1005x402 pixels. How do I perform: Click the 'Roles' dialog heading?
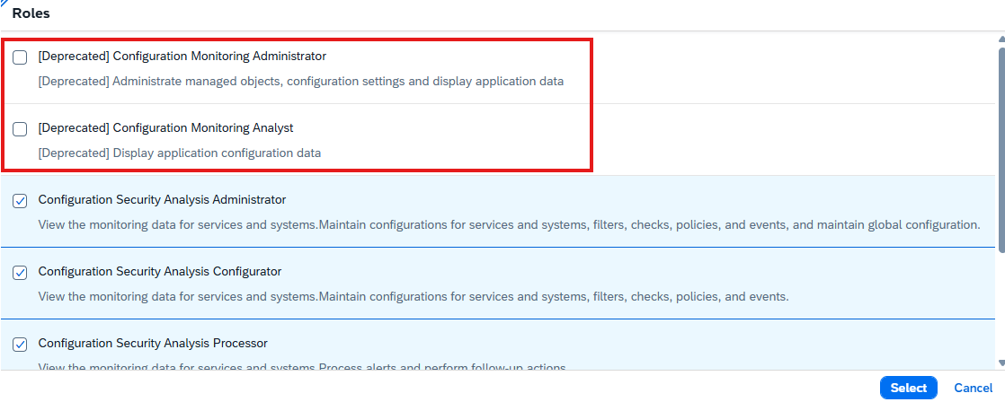click(31, 13)
